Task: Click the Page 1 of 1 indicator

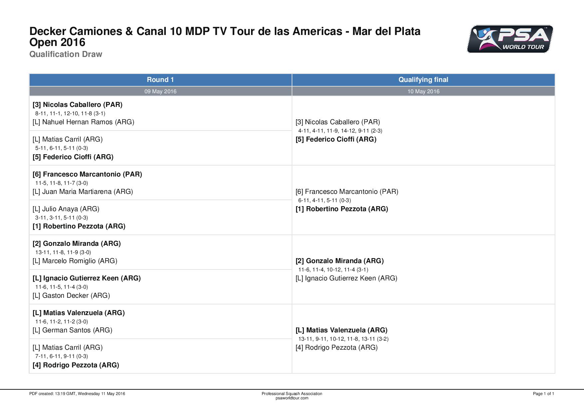Action: point(543,394)
